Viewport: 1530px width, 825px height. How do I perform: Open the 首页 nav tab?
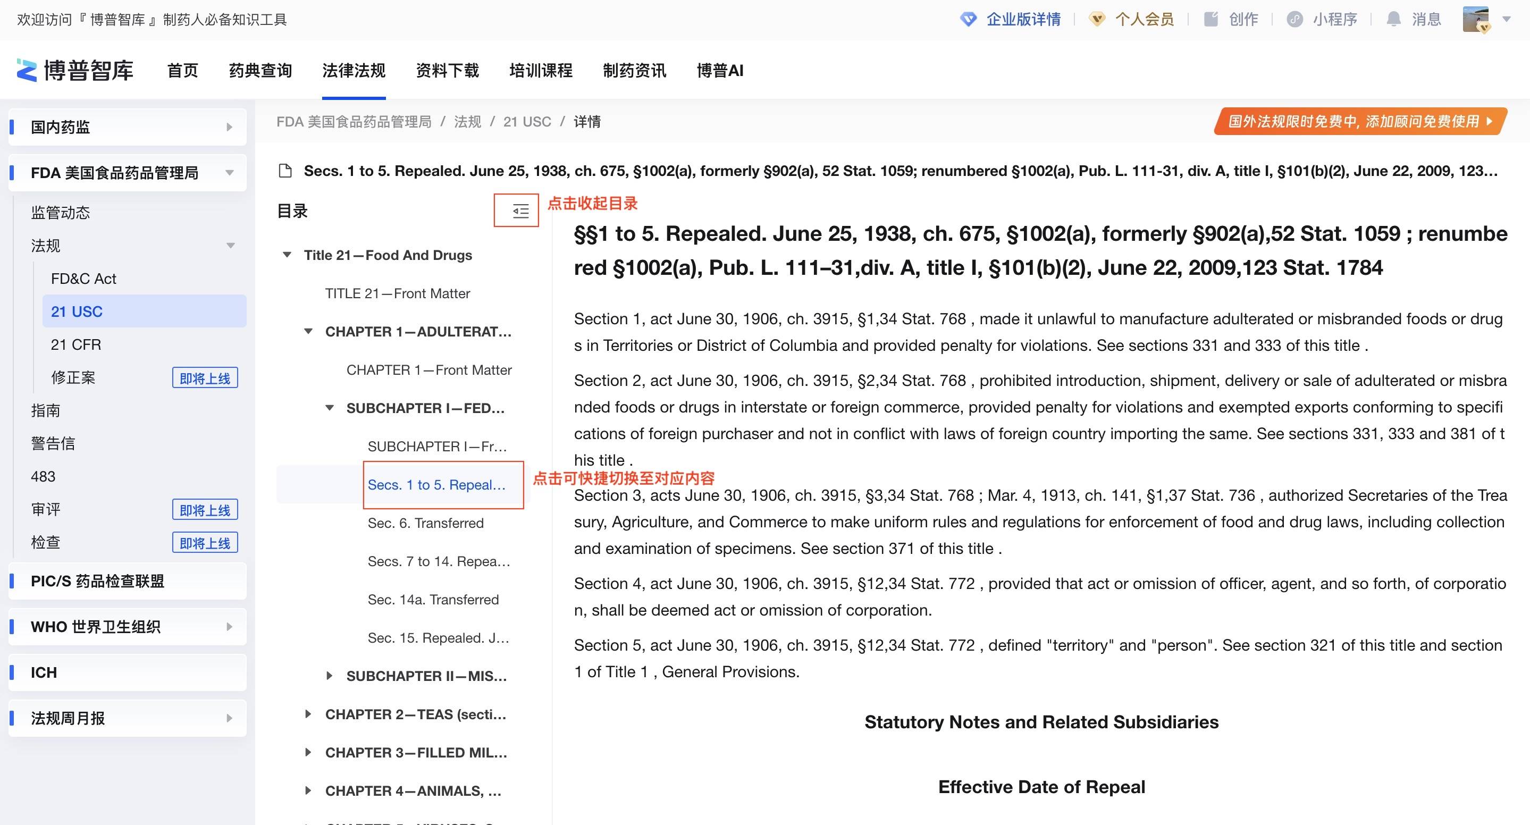point(182,71)
